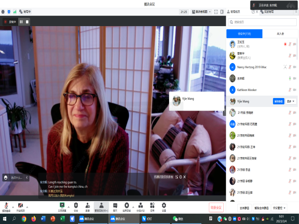Check network signal strength icon
Viewport: 299px width, 224px height.
[14, 12]
